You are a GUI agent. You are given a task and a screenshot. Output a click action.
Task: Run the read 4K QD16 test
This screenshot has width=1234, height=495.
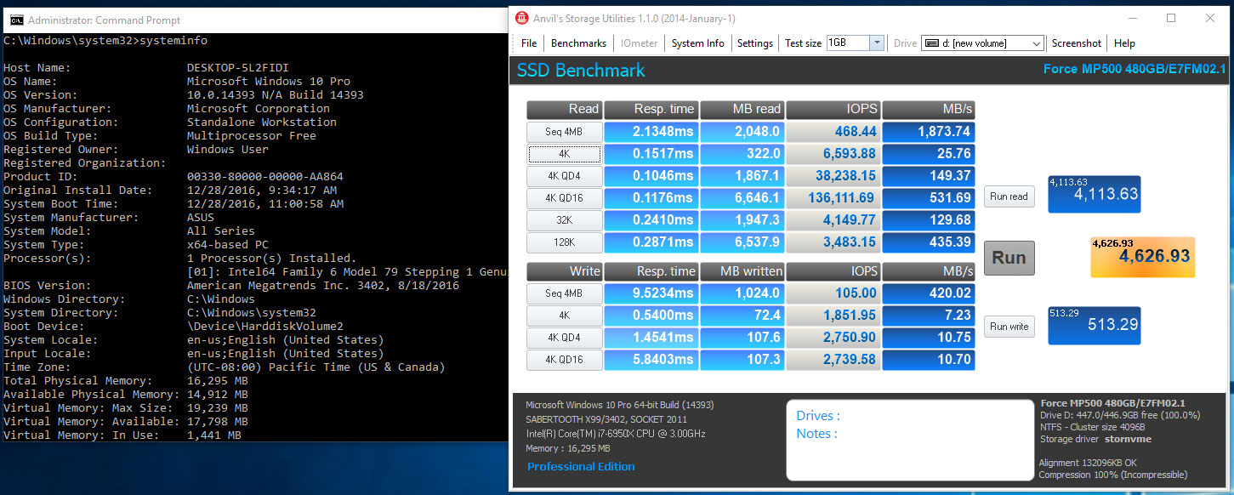click(565, 198)
